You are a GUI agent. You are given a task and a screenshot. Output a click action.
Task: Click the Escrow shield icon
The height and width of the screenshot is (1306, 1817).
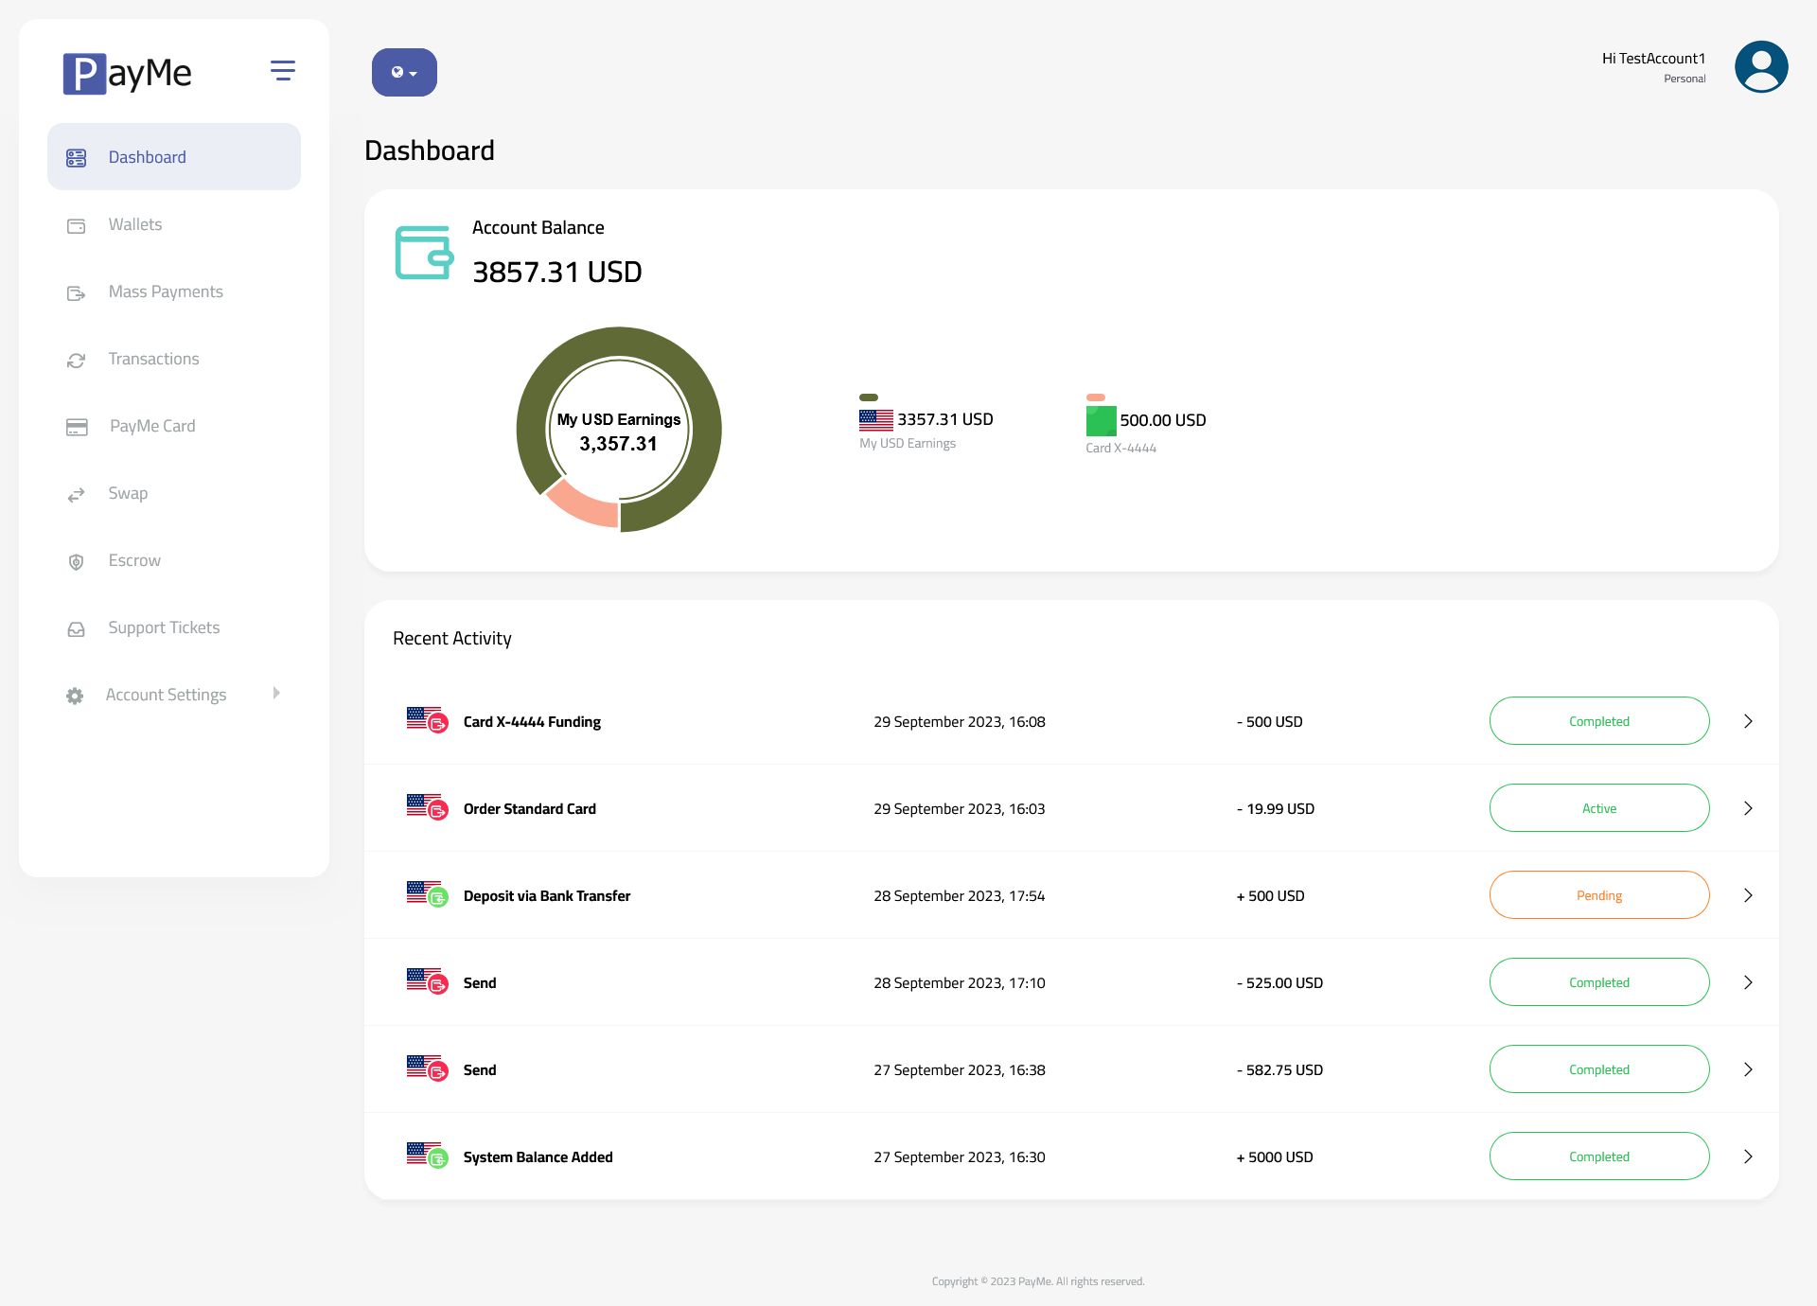pyautogui.click(x=77, y=562)
